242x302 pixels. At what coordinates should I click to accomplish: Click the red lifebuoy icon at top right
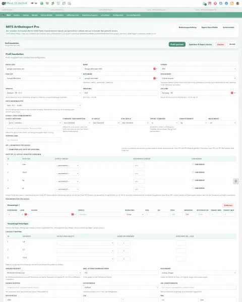point(215,4)
